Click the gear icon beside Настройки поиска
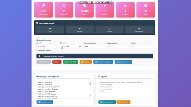The width and height of the screenshot is (191, 107). pyautogui.click(x=37, y=40)
